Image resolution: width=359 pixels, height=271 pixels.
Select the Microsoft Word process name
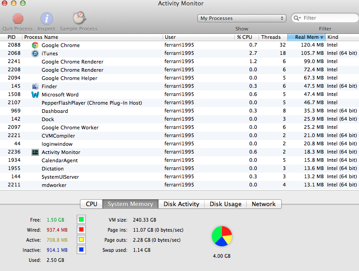60,95
